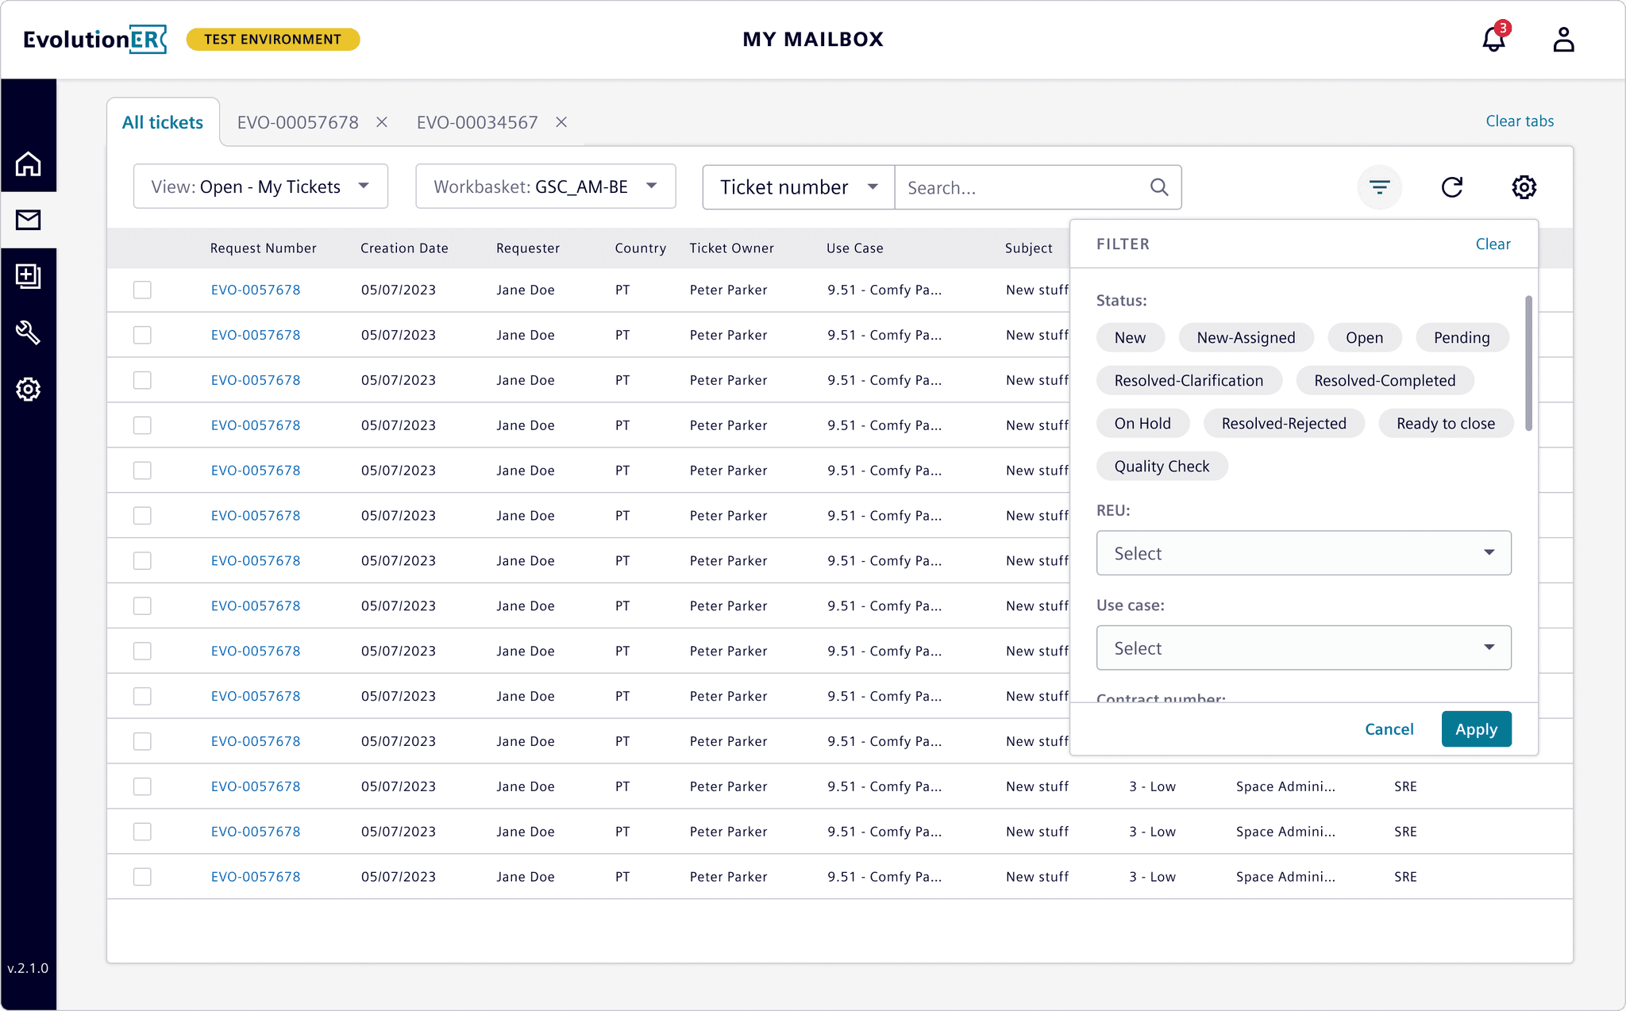Switch to the EVO-00034567 tab

tap(477, 122)
